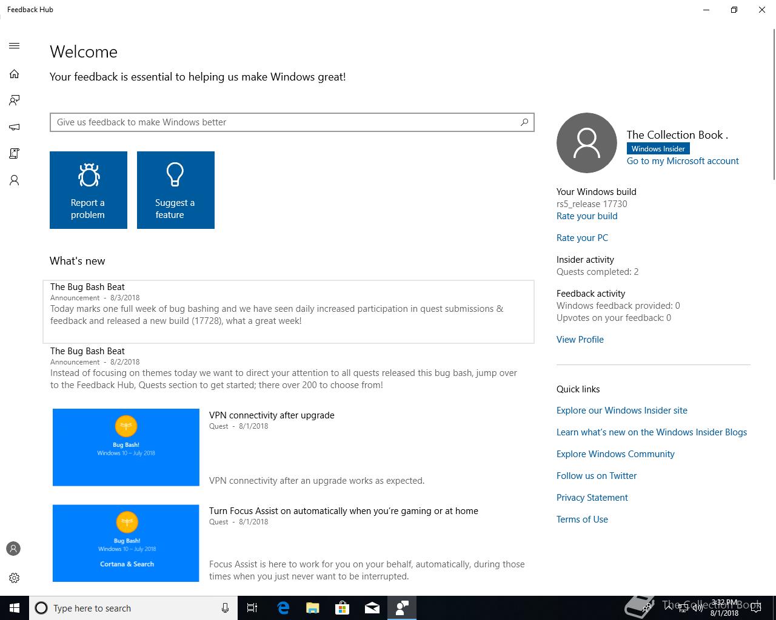The height and width of the screenshot is (620, 776).
Task: Click the Rate your PC link
Action: pyautogui.click(x=582, y=238)
